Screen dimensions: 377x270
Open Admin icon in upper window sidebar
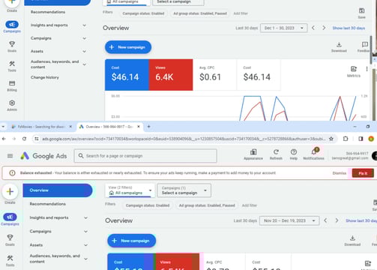click(x=12, y=103)
